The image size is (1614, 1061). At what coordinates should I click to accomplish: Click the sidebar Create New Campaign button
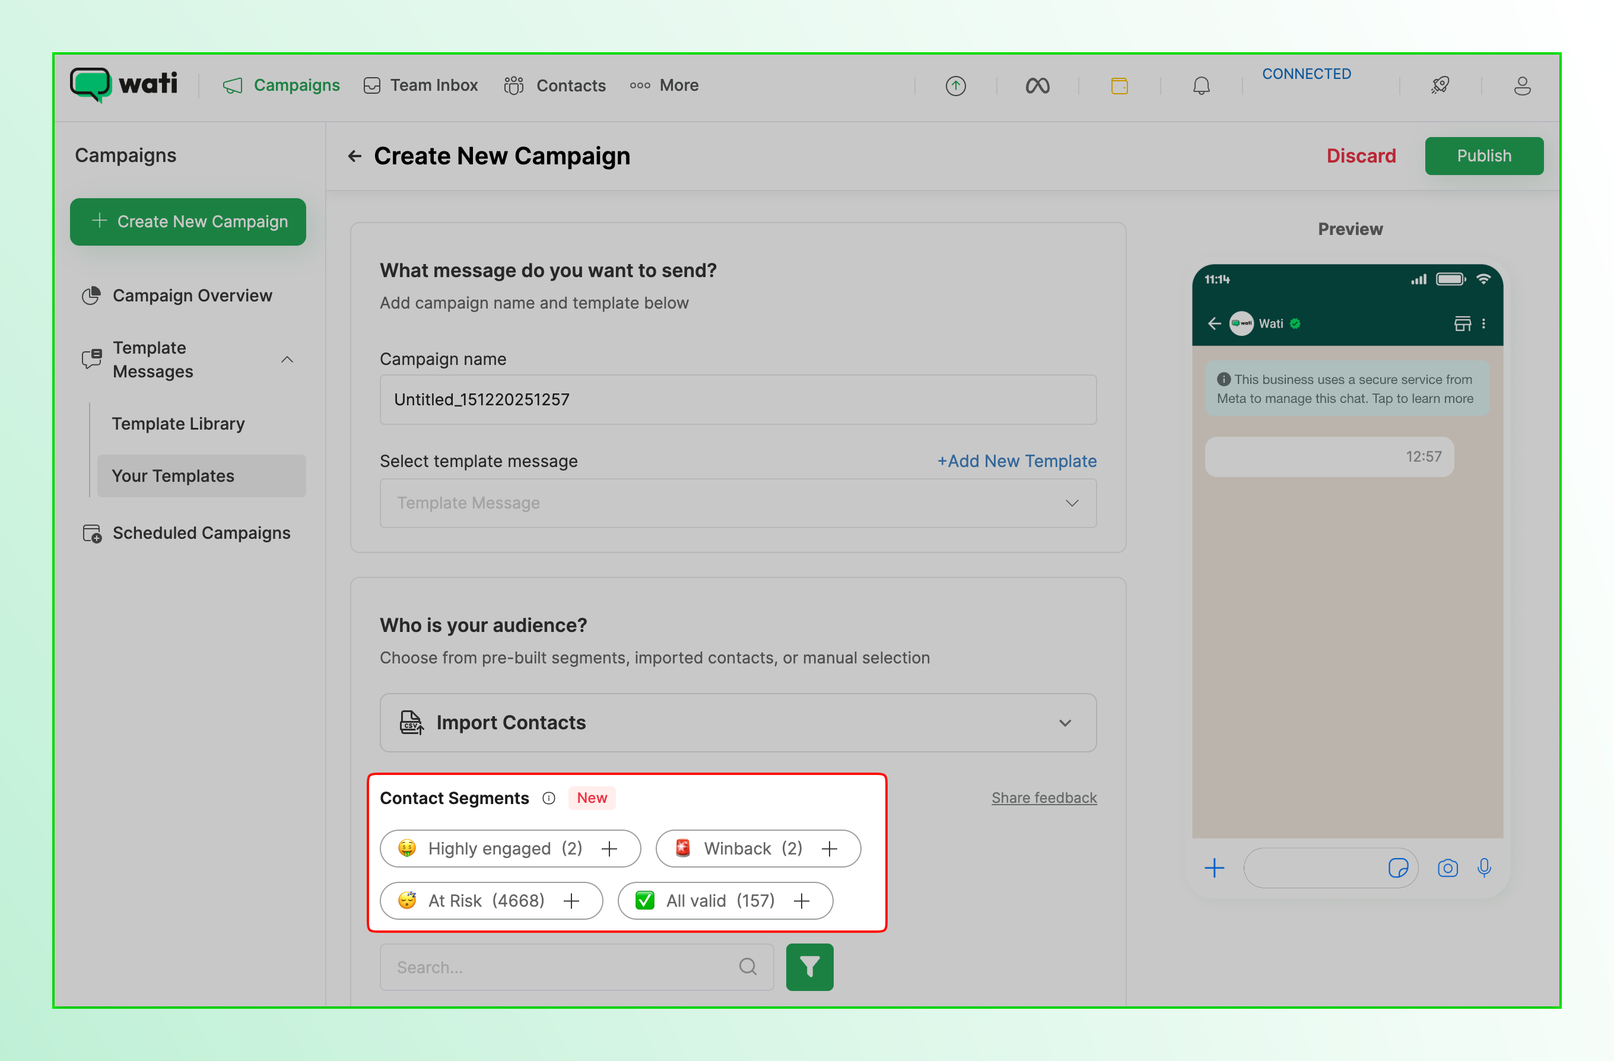click(x=188, y=222)
